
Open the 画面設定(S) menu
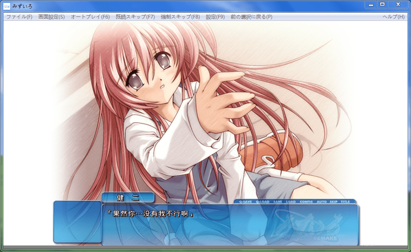pyautogui.click(x=51, y=17)
